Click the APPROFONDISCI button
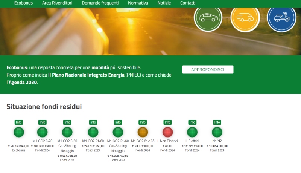301x173 pixels. pos(208,70)
